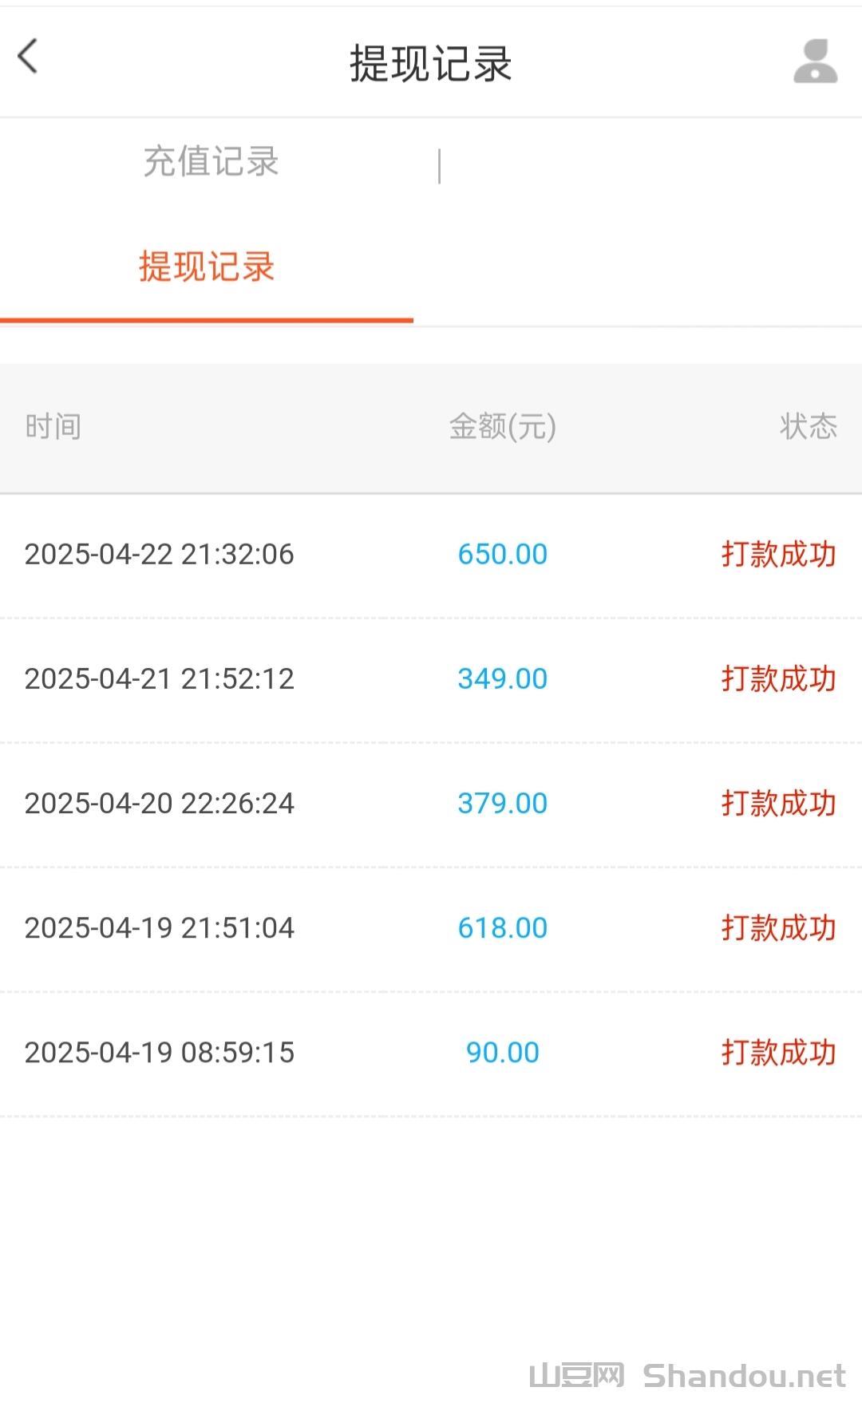Image resolution: width=862 pixels, height=1403 pixels.
Task: Open the 2025-04-19 08:59:15 withdrawal record
Action: point(159,1053)
